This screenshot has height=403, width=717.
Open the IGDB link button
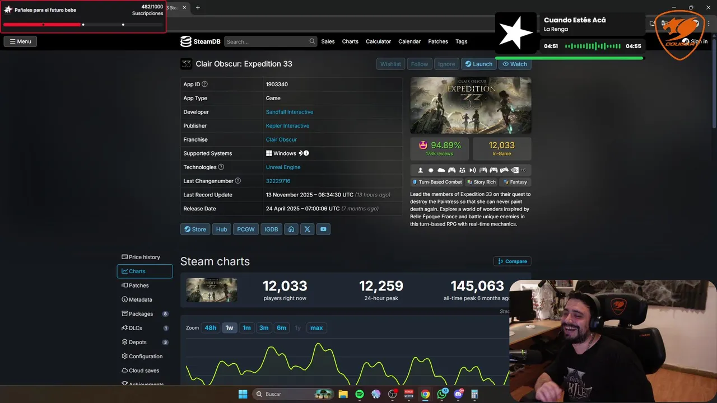(x=271, y=229)
